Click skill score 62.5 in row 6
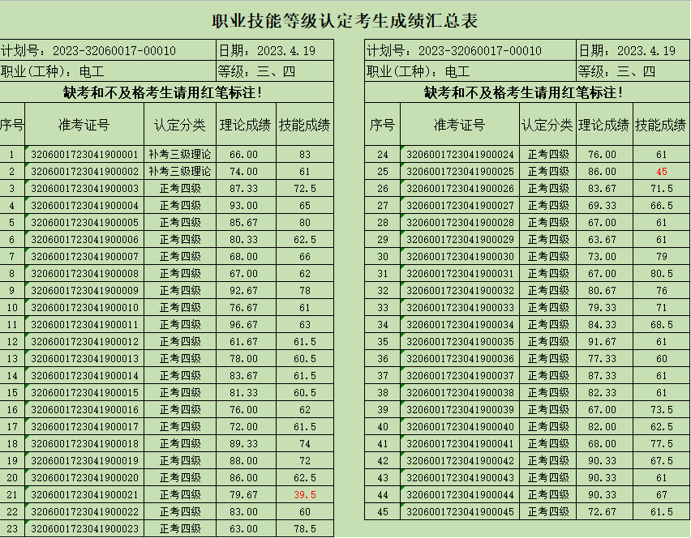 304,240
